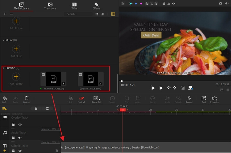This screenshot has height=153, width=231.
Task: Click the Add Music button
Action: (x=16, y=49)
